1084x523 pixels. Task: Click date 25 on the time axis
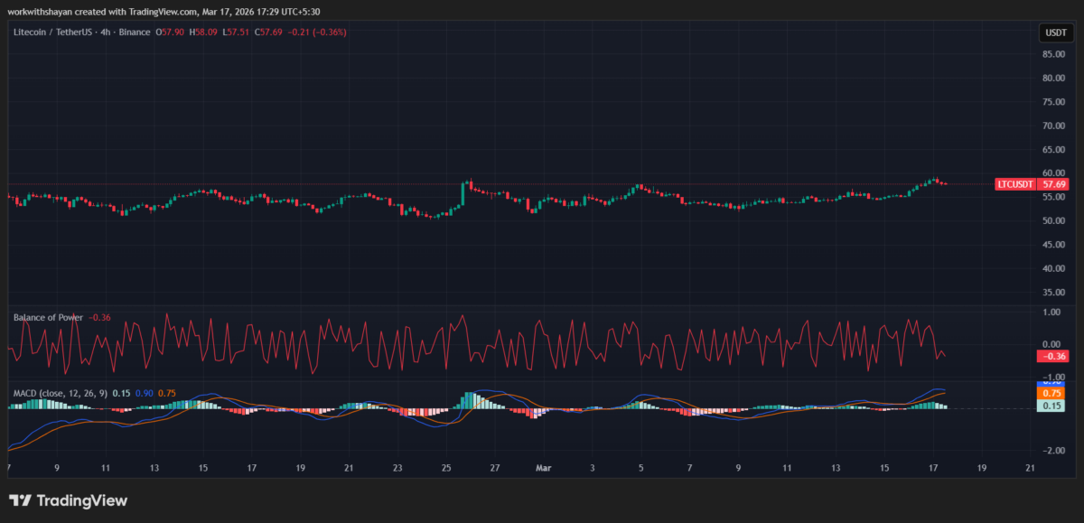446,468
